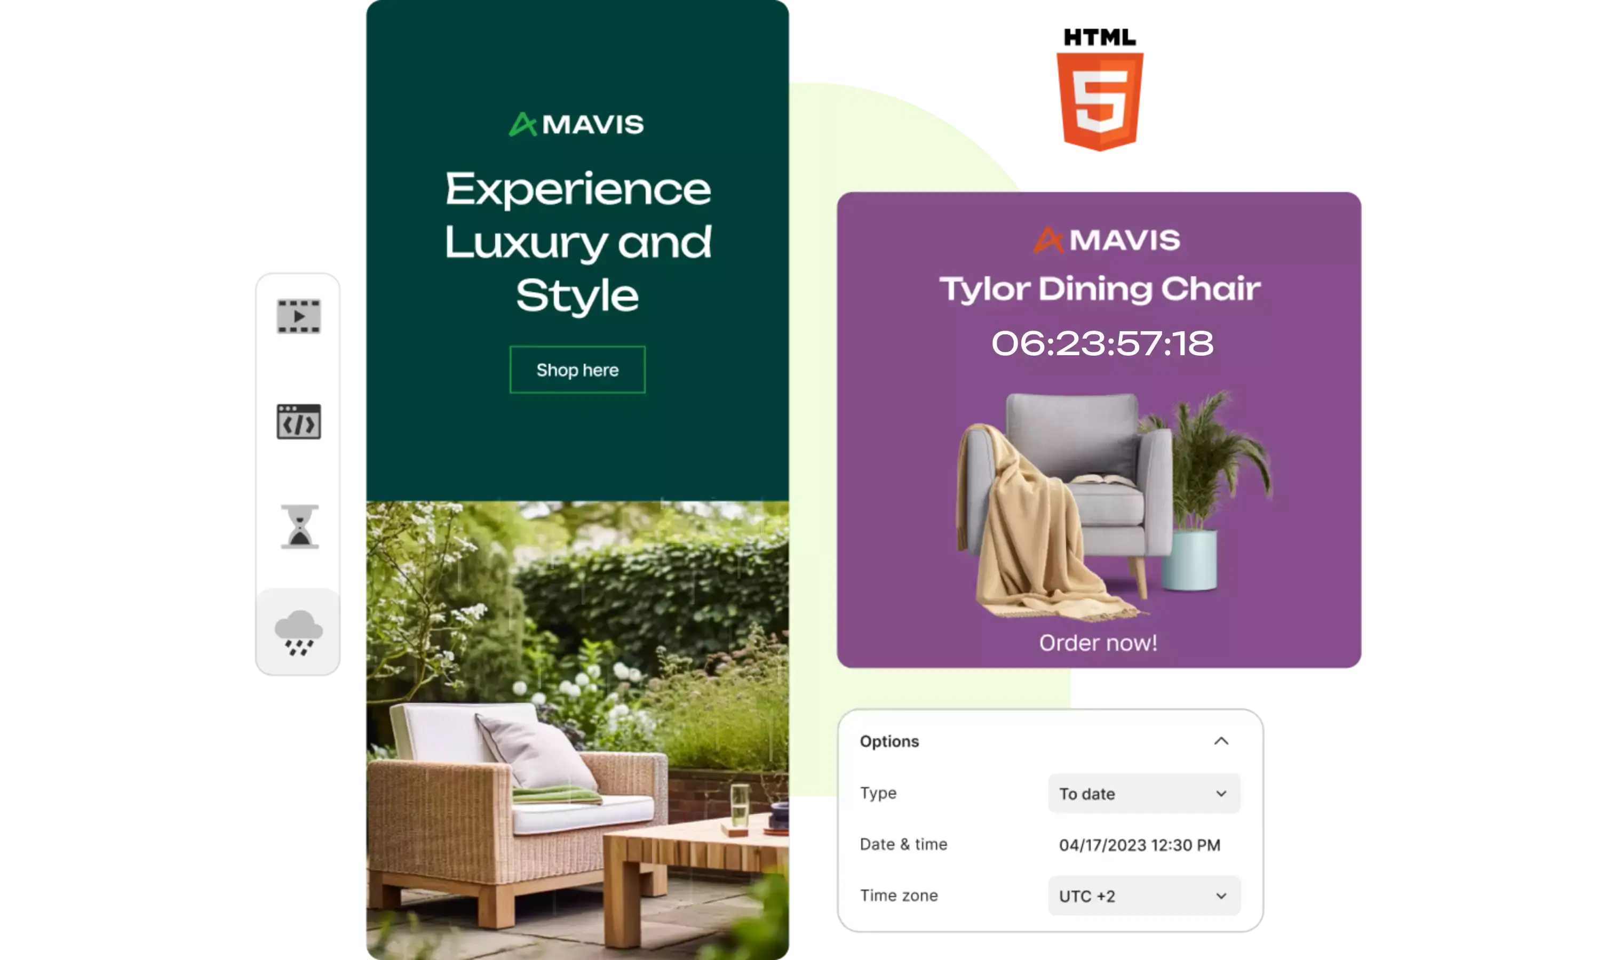Viewport: 1605px width, 960px height.
Task: Open the Type dropdown selector
Action: coord(1142,793)
